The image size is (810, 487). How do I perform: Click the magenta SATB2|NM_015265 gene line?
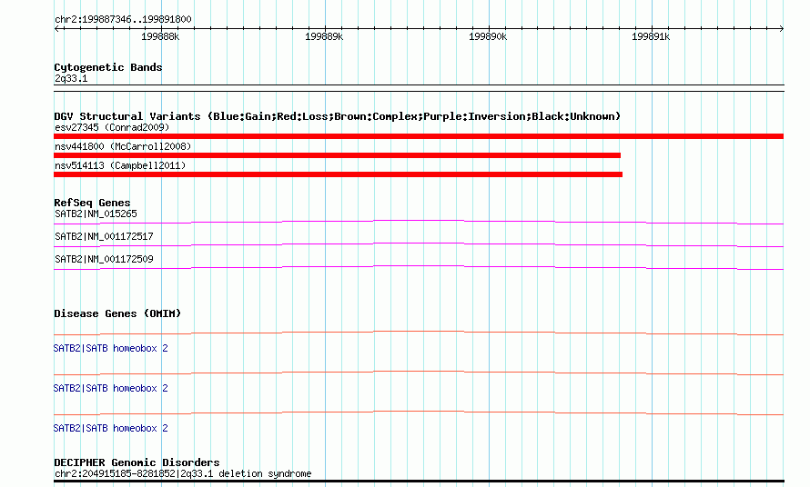pyautogui.click(x=419, y=223)
